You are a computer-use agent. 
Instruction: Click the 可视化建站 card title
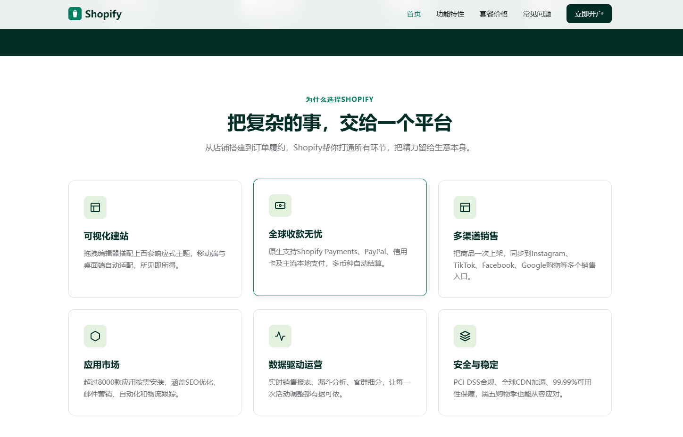pos(106,236)
